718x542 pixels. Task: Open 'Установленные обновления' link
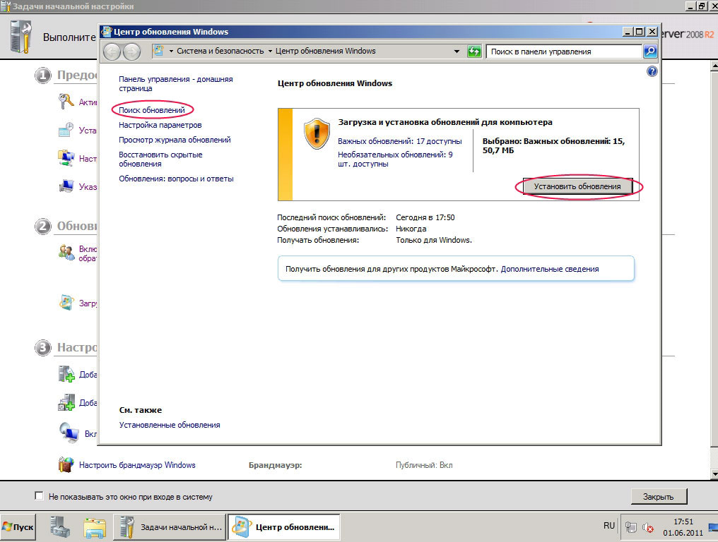tap(170, 425)
